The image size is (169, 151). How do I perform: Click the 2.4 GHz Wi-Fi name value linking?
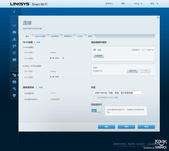point(53,52)
